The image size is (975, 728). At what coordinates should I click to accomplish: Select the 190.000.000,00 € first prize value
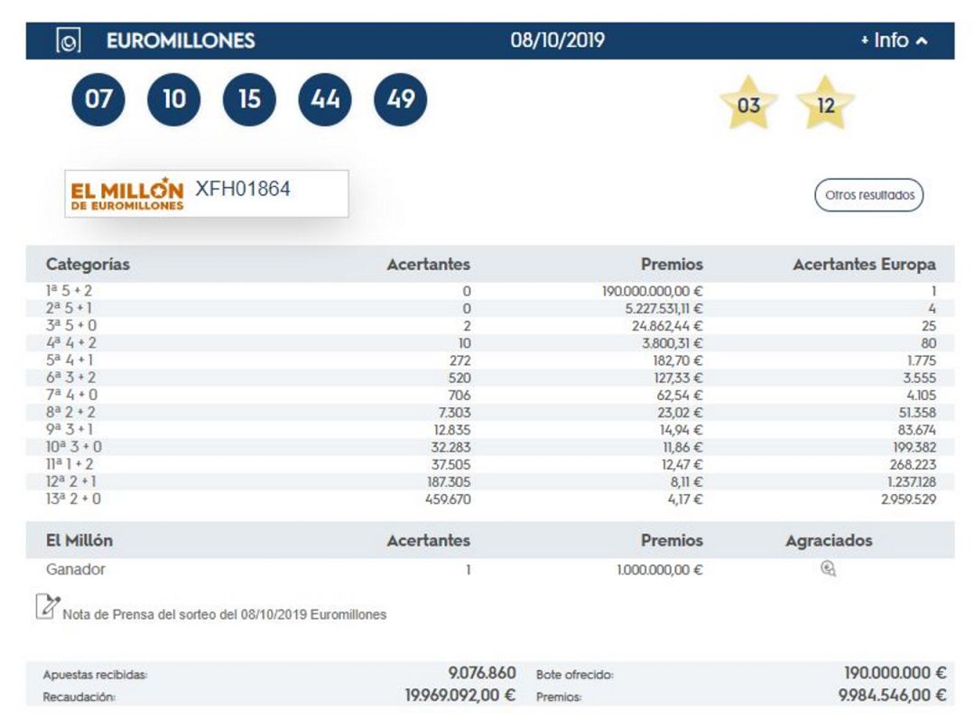(x=653, y=291)
